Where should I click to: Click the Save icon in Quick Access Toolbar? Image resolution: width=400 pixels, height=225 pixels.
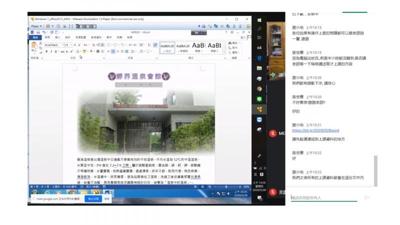coord(38,32)
